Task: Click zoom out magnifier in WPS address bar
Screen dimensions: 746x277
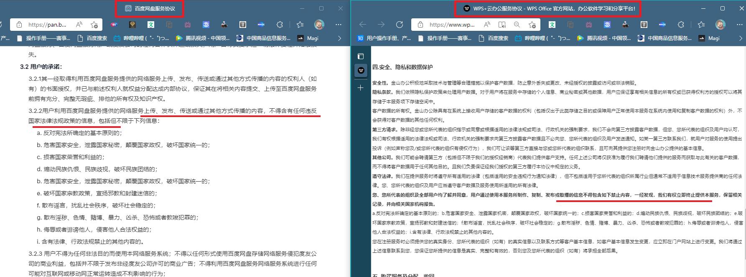Action: [517, 25]
